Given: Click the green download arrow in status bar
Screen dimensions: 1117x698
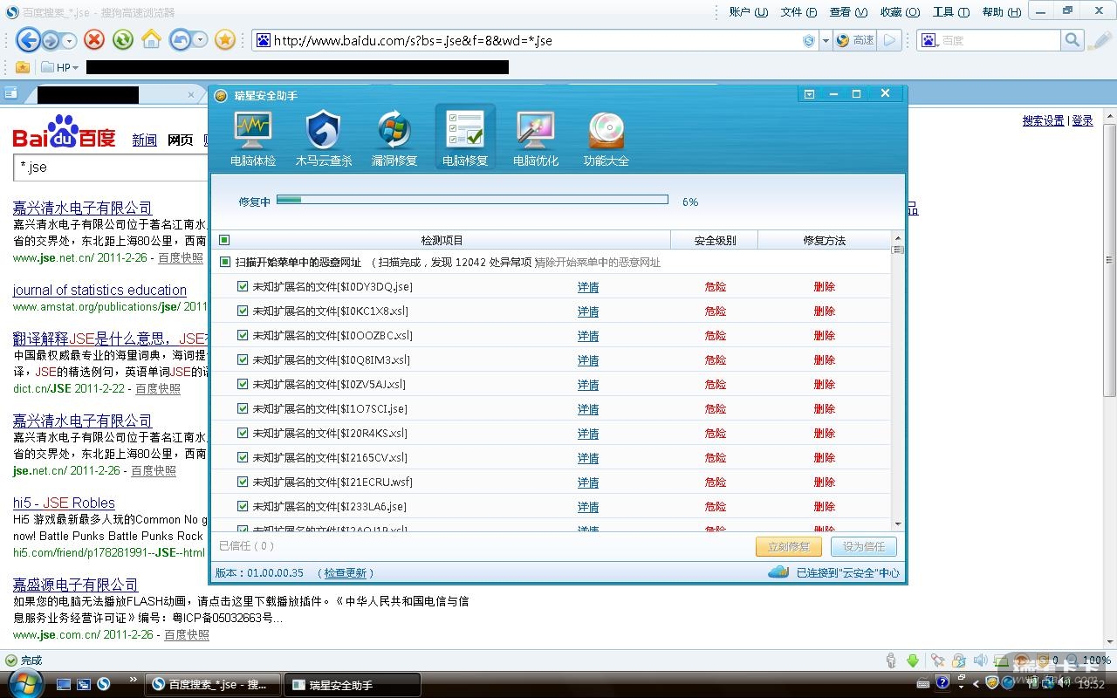Looking at the screenshot, I should click(913, 660).
